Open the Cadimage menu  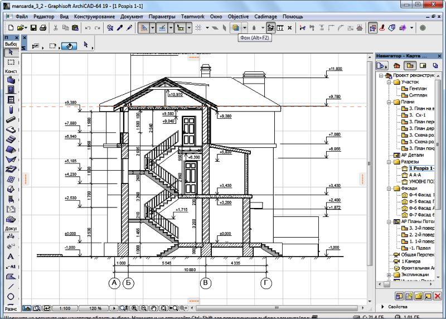point(266,17)
